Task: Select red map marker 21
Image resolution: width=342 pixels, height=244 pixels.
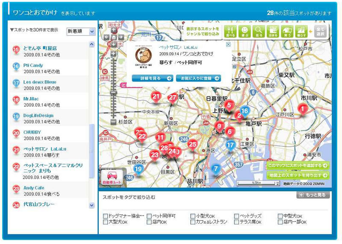Action: pos(156,97)
